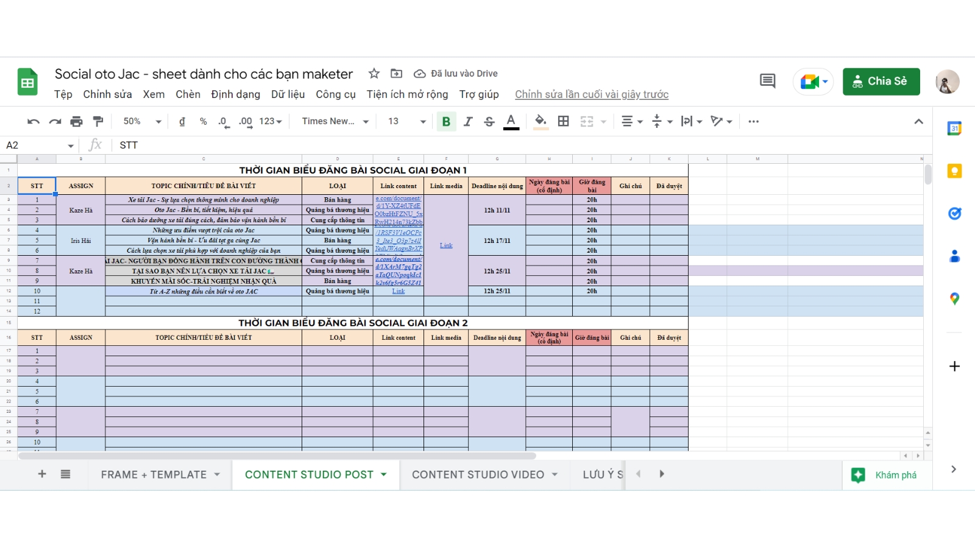Star this spreadsheet
This screenshot has height=548, width=975.
click(x=374, y=74)
